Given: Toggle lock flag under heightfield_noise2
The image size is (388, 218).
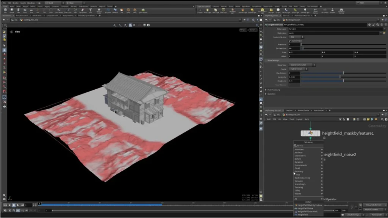Looking at the screenshot, I should coord(324,159).
